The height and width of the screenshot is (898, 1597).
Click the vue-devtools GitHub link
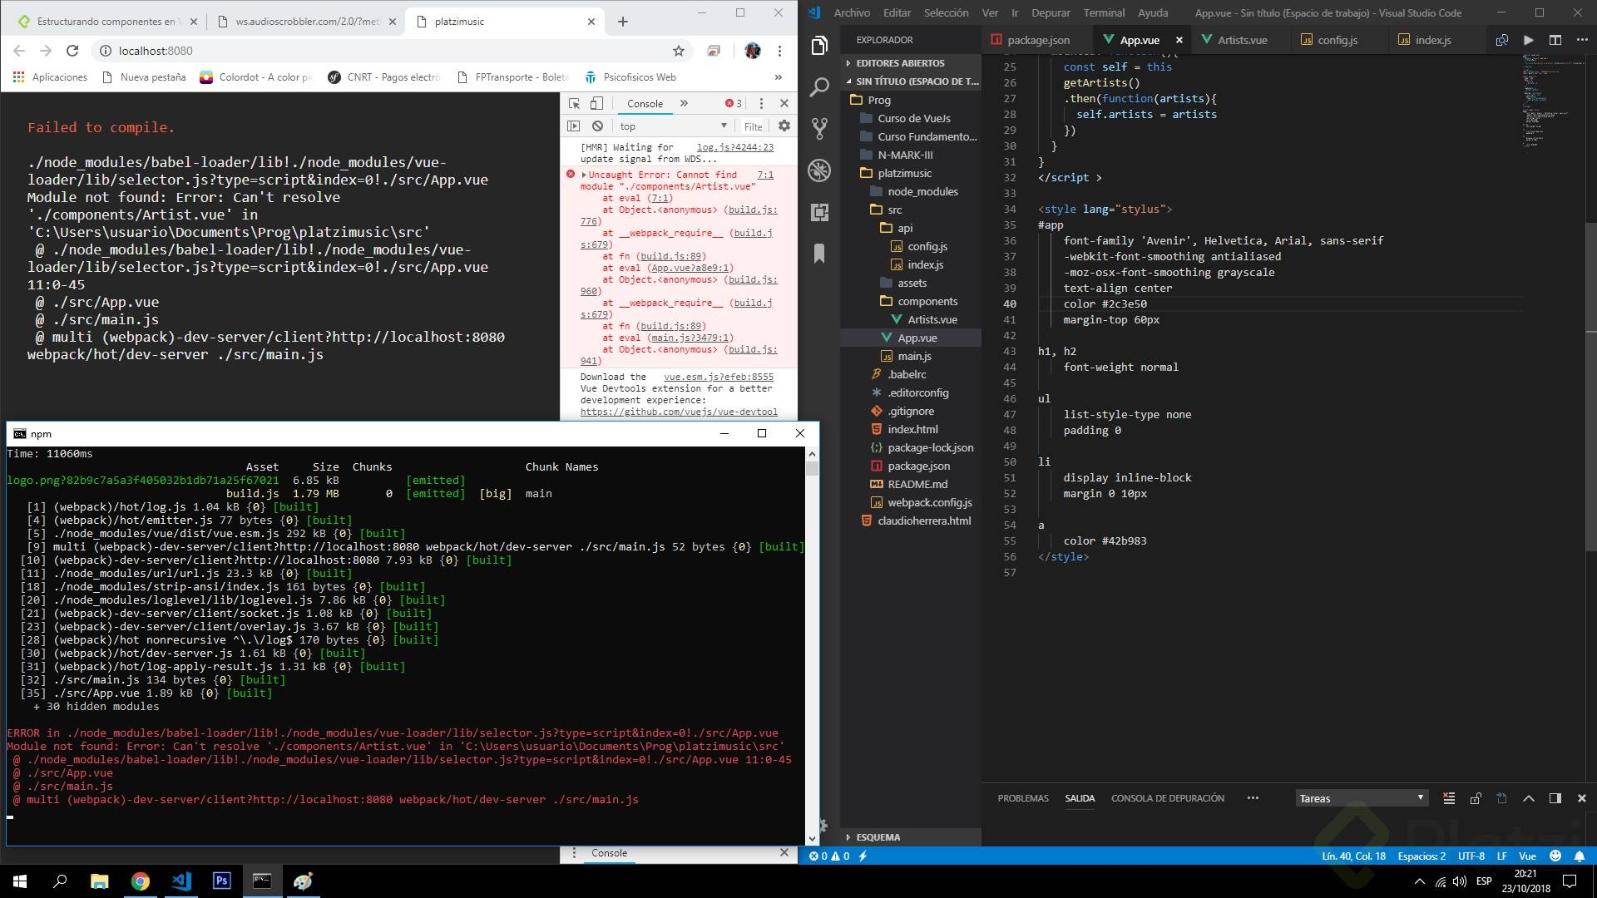pyautogui.click(x=679, y=412)
